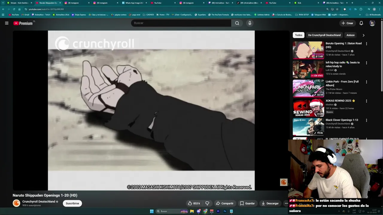Download the video with Descargar

(x=270, y=203)
